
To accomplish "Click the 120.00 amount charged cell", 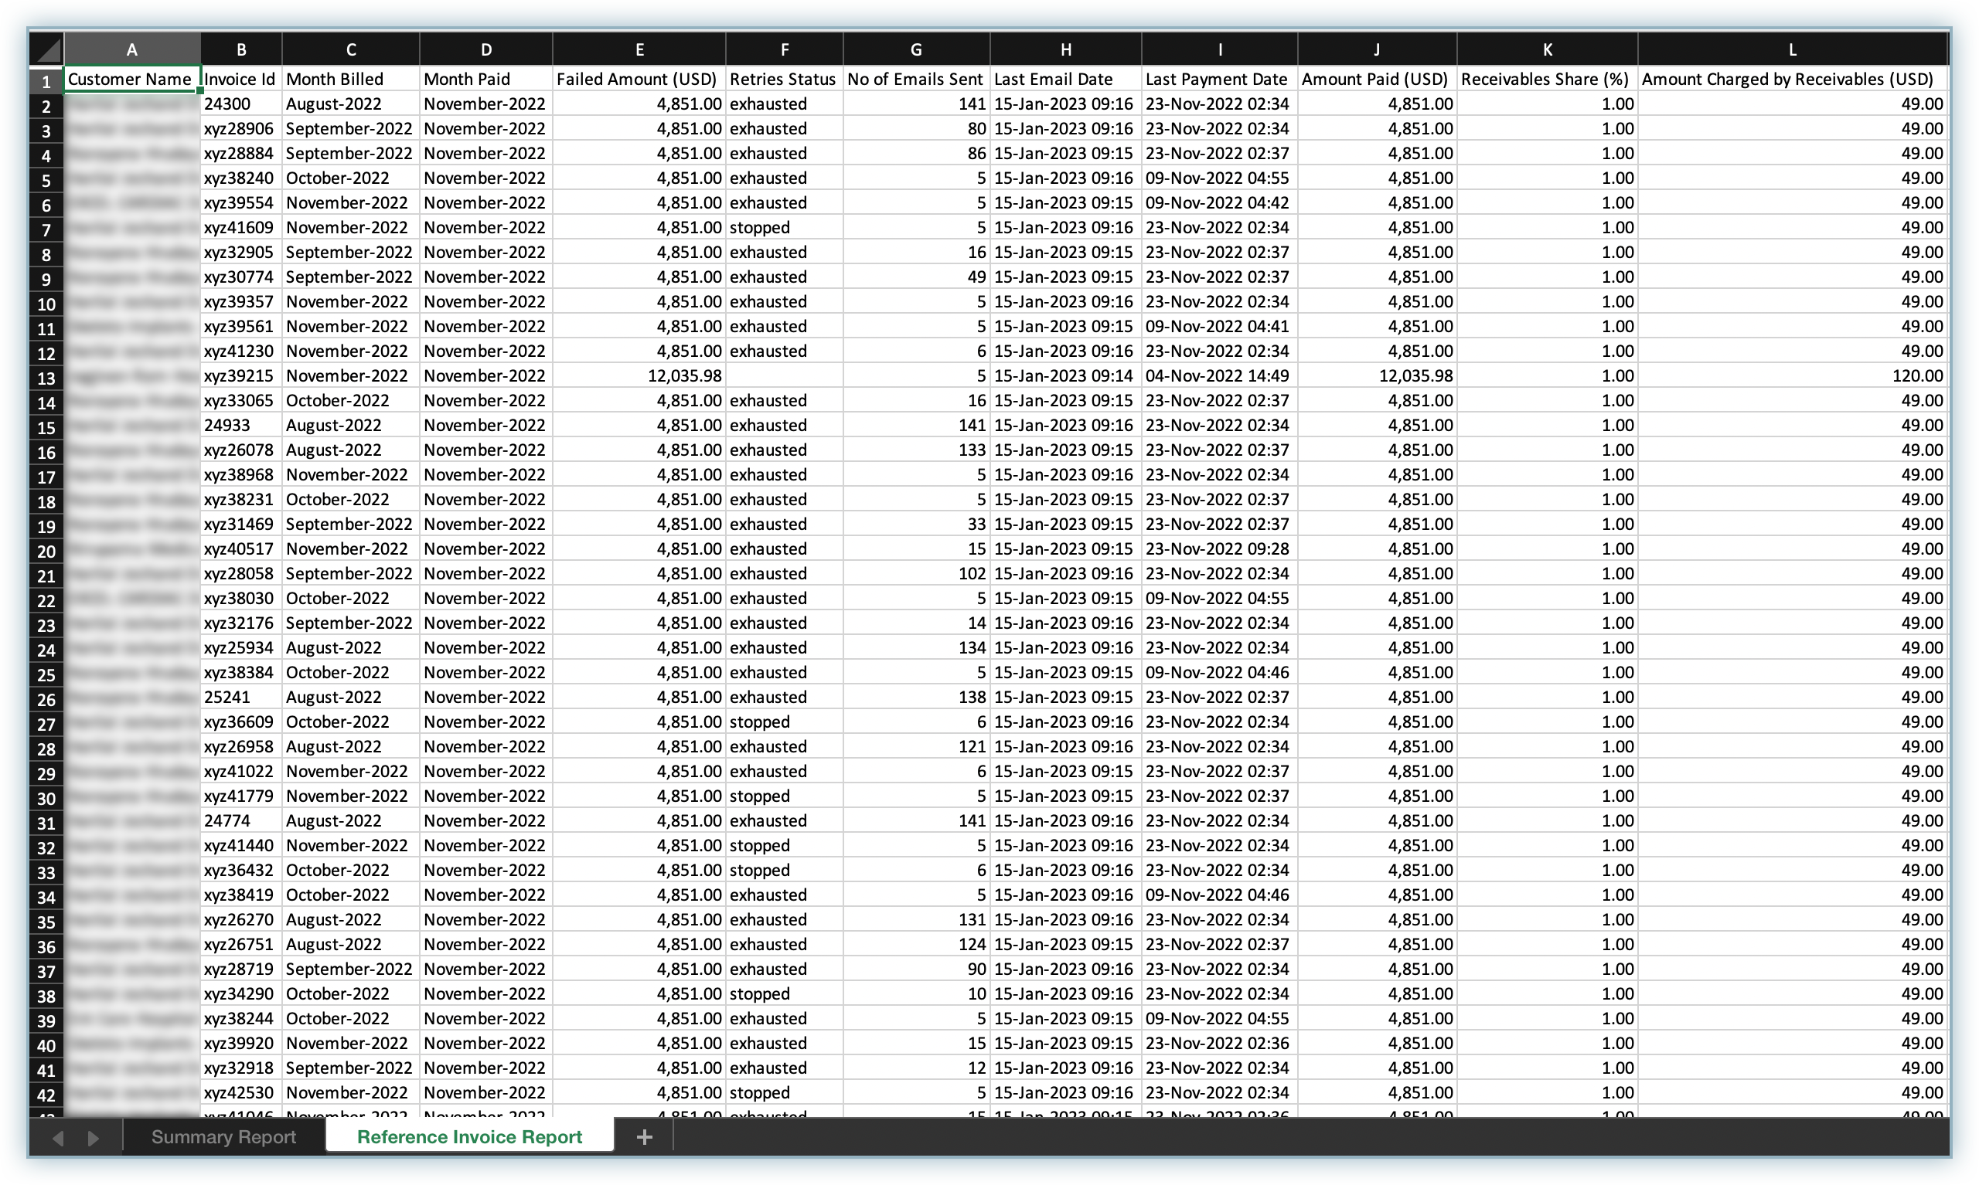I will [x=1792, y=376].
